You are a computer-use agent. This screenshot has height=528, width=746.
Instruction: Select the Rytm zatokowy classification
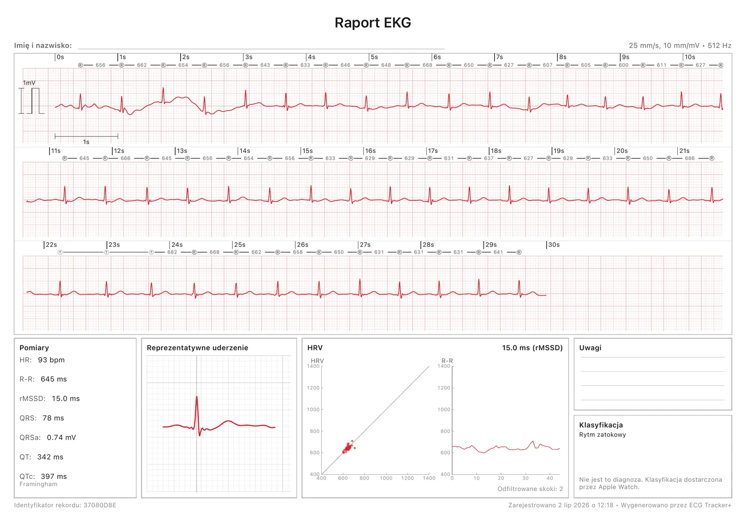click(x=603, y=435)
